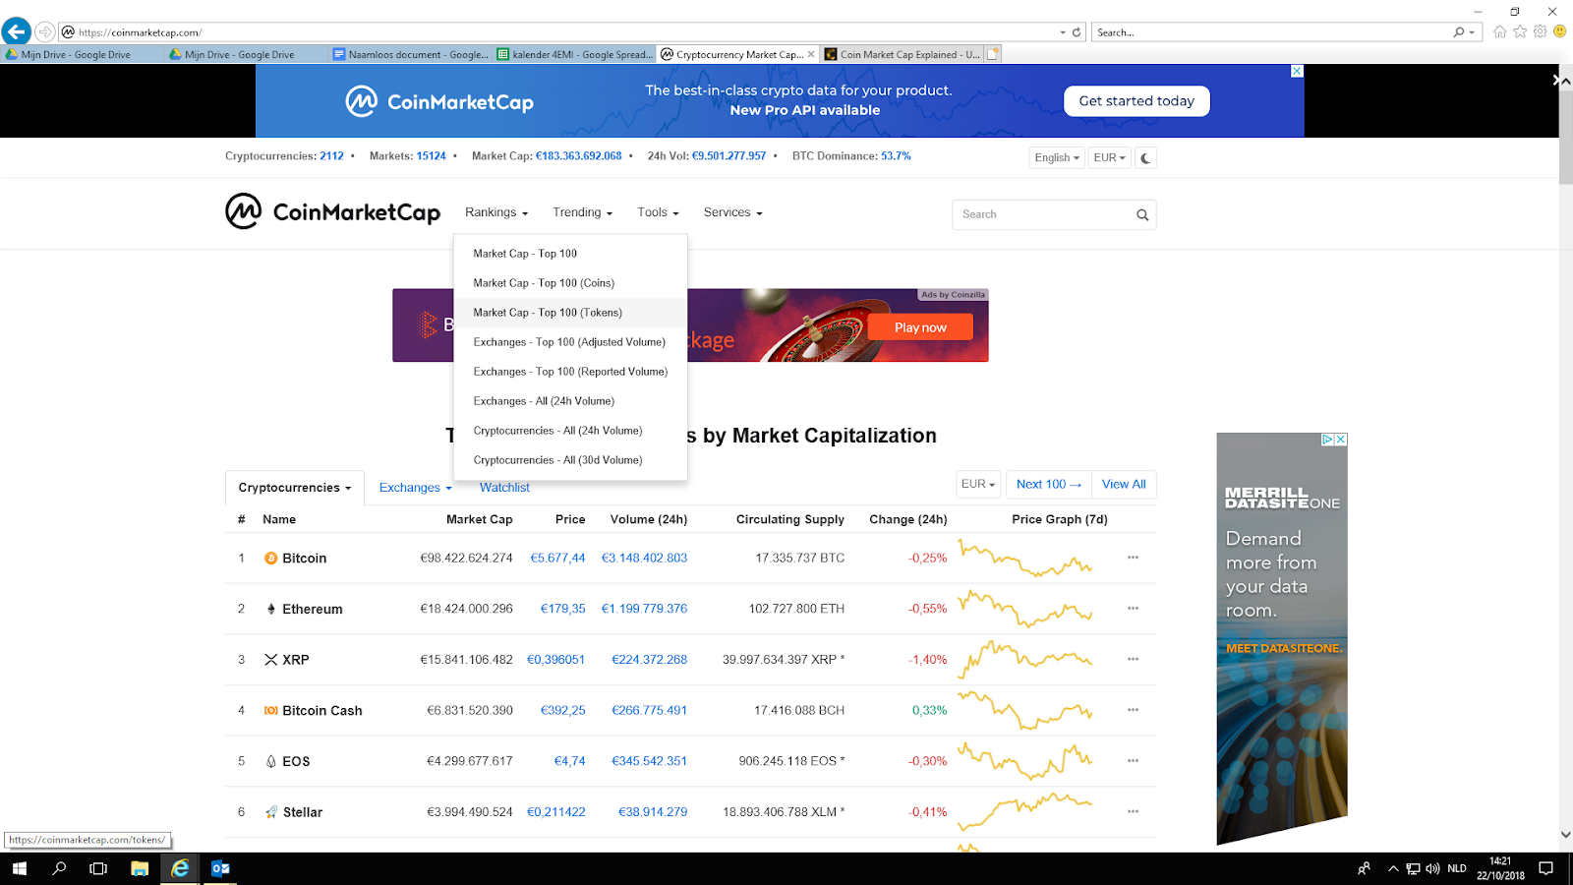
Task: Open Task View in the taskbar
Action: click(x=98, y=868)
